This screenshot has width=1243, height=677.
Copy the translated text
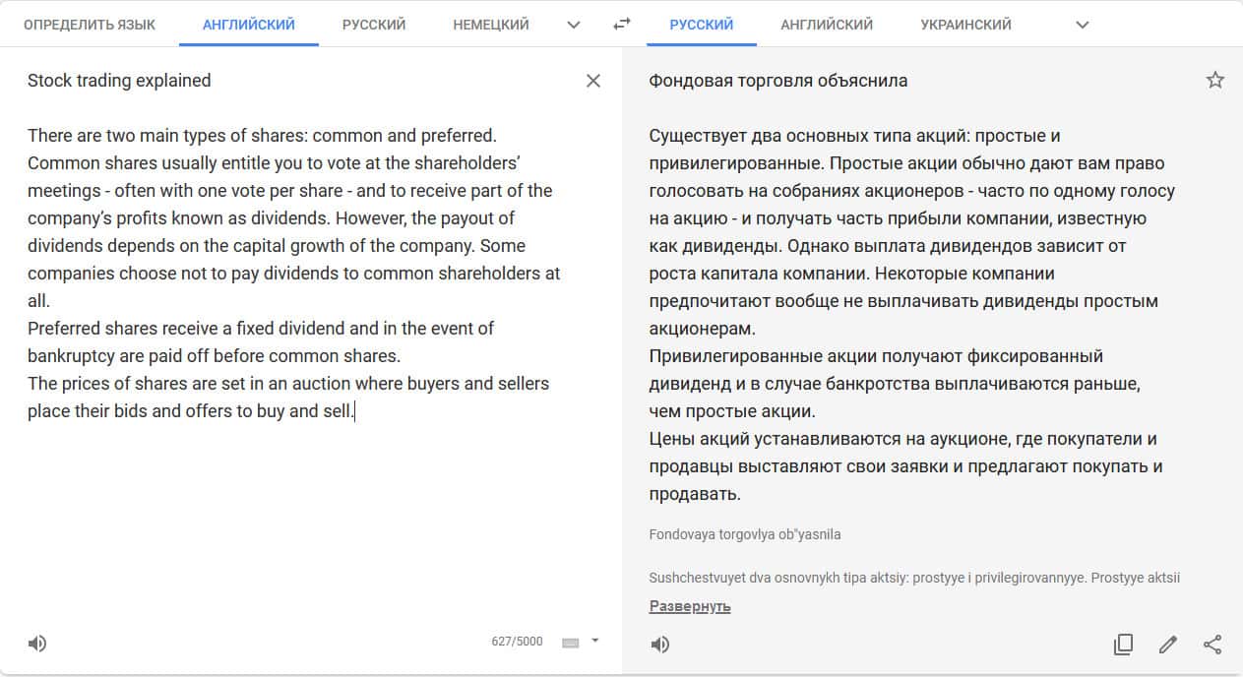1123,645
